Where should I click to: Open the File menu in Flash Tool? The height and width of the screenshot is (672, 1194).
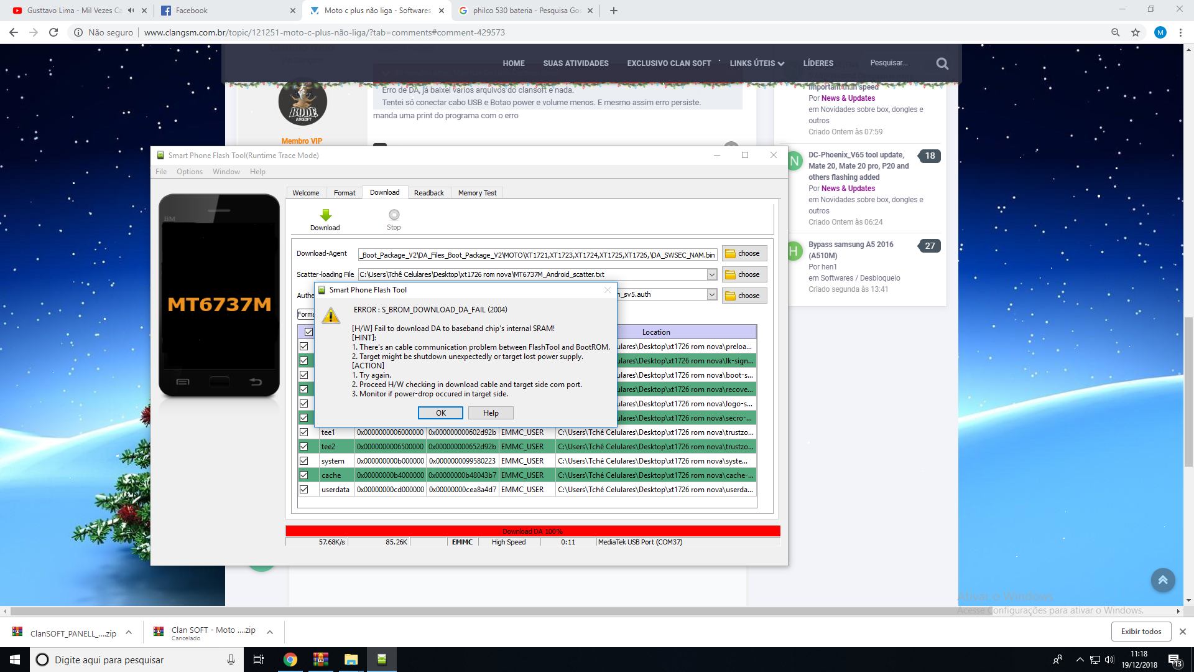tap(161, 172)
